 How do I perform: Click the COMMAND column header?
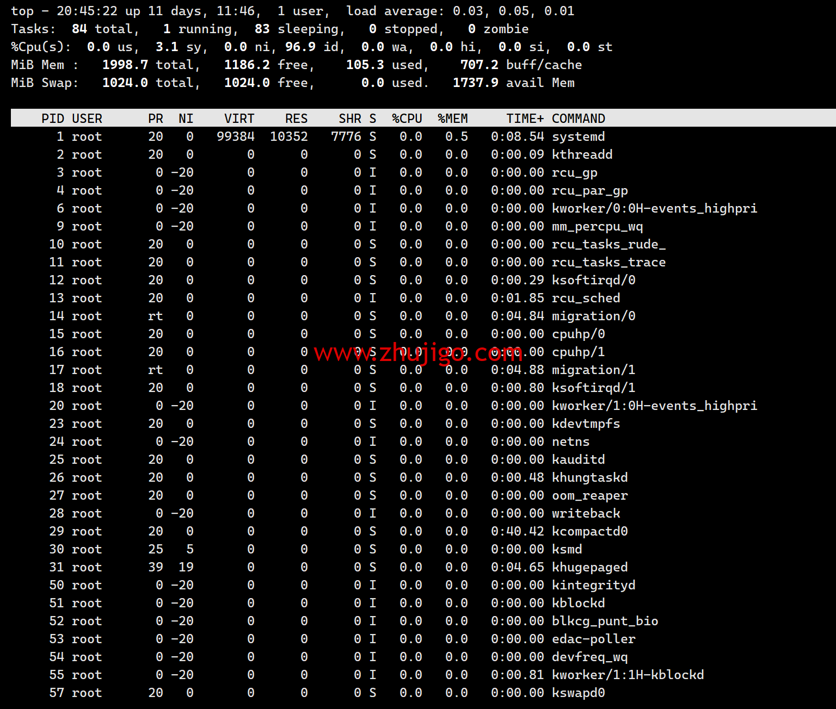pyautogui.click(x=578, y=119)
